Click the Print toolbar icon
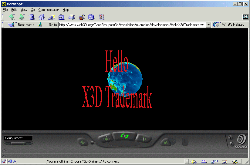250x165 pixels. tap(72, 17)
